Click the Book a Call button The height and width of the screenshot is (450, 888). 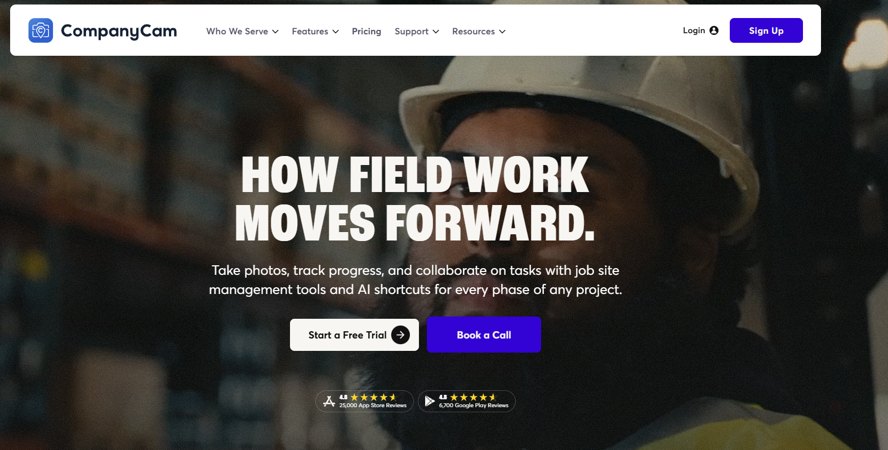[x=484, y=335]
